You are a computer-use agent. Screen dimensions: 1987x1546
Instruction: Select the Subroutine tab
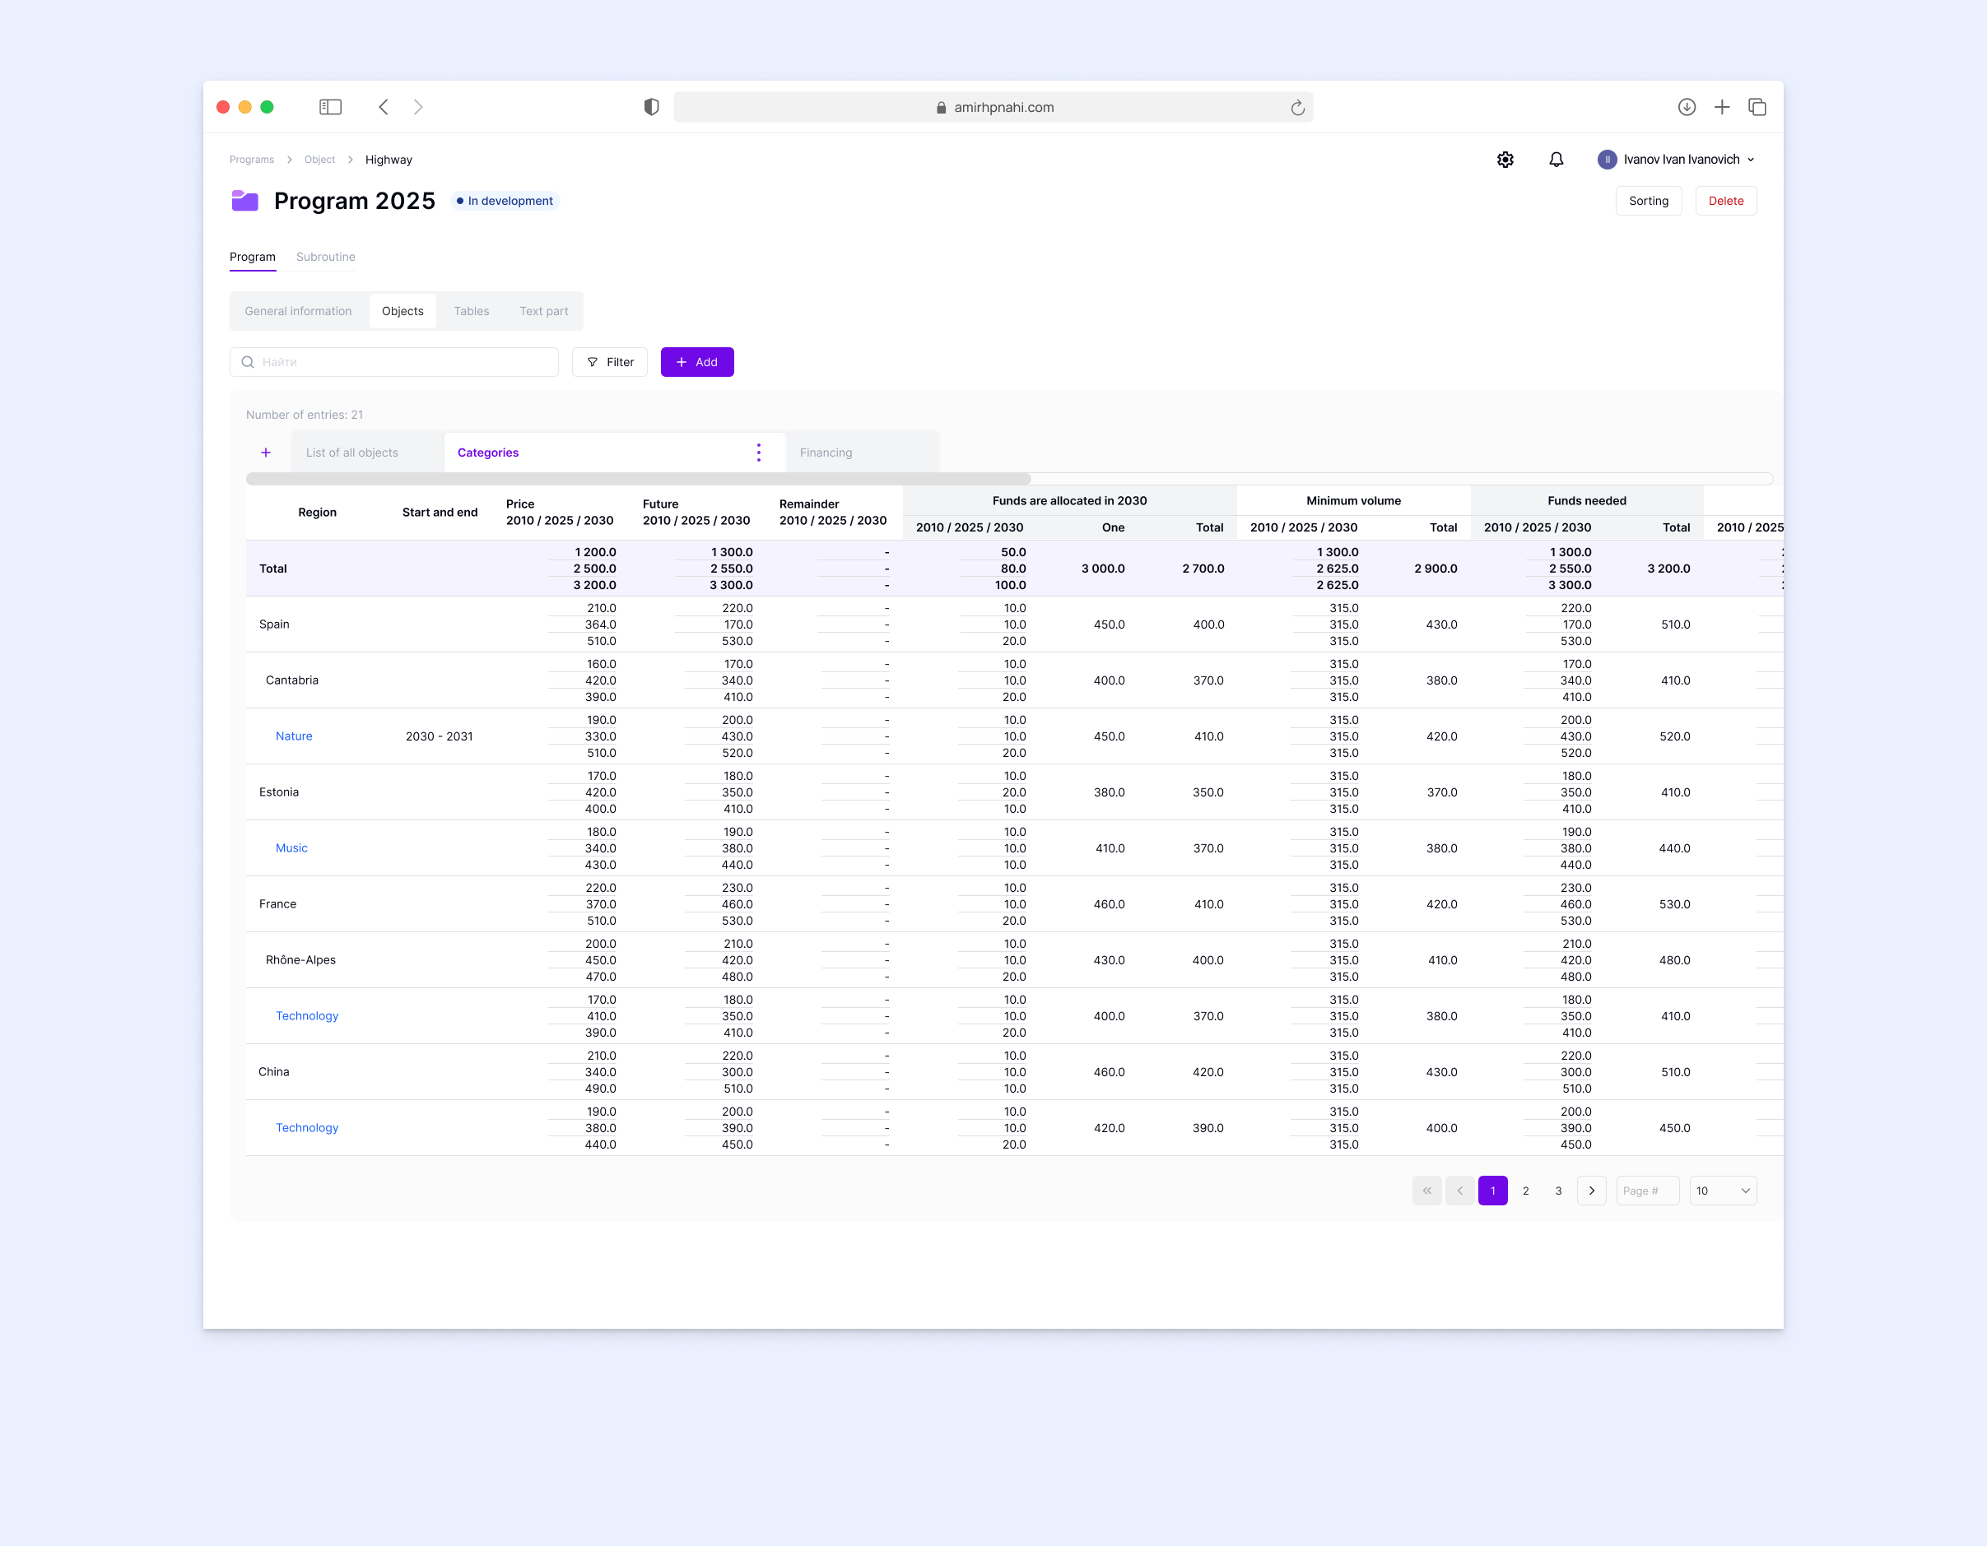325,257
